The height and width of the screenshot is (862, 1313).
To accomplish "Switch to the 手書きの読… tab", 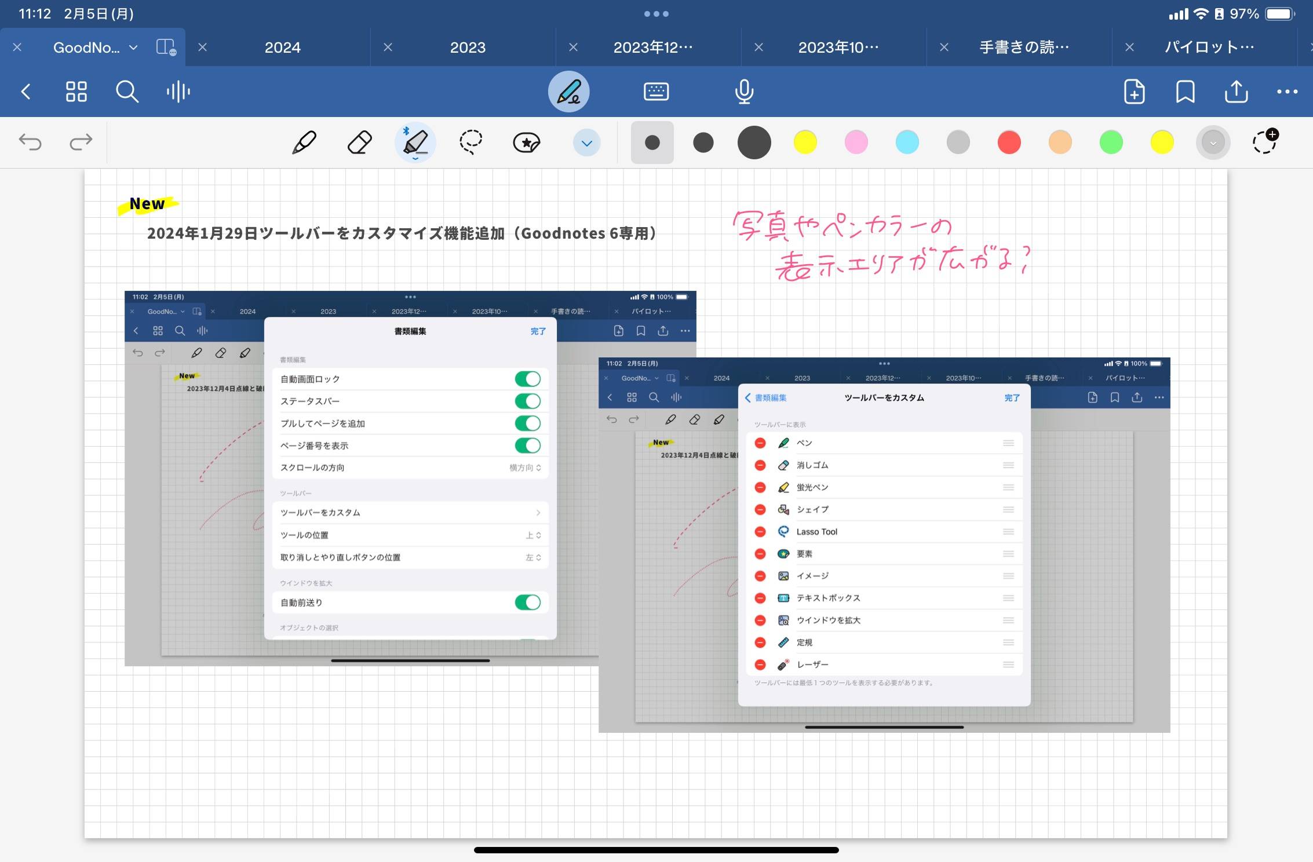I will pos(1024,48).
